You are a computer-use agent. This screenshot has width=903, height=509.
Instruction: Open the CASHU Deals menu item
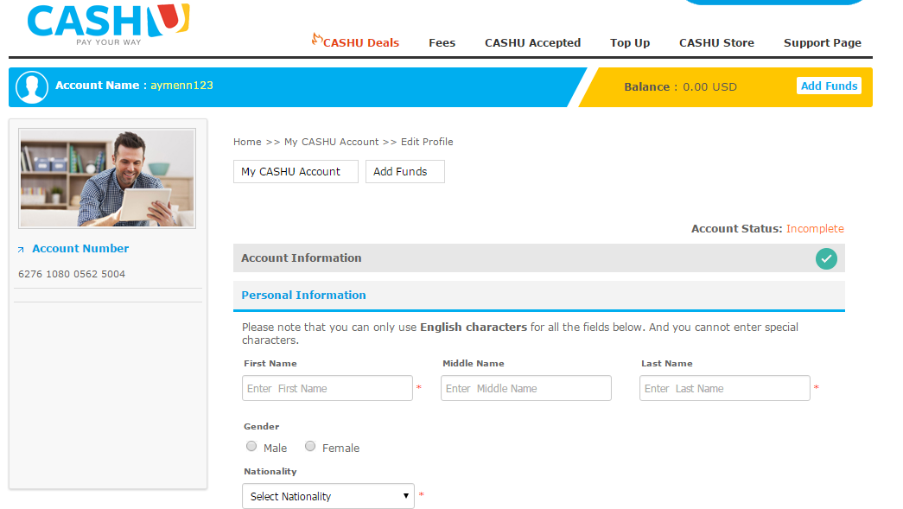pos(361,42)
